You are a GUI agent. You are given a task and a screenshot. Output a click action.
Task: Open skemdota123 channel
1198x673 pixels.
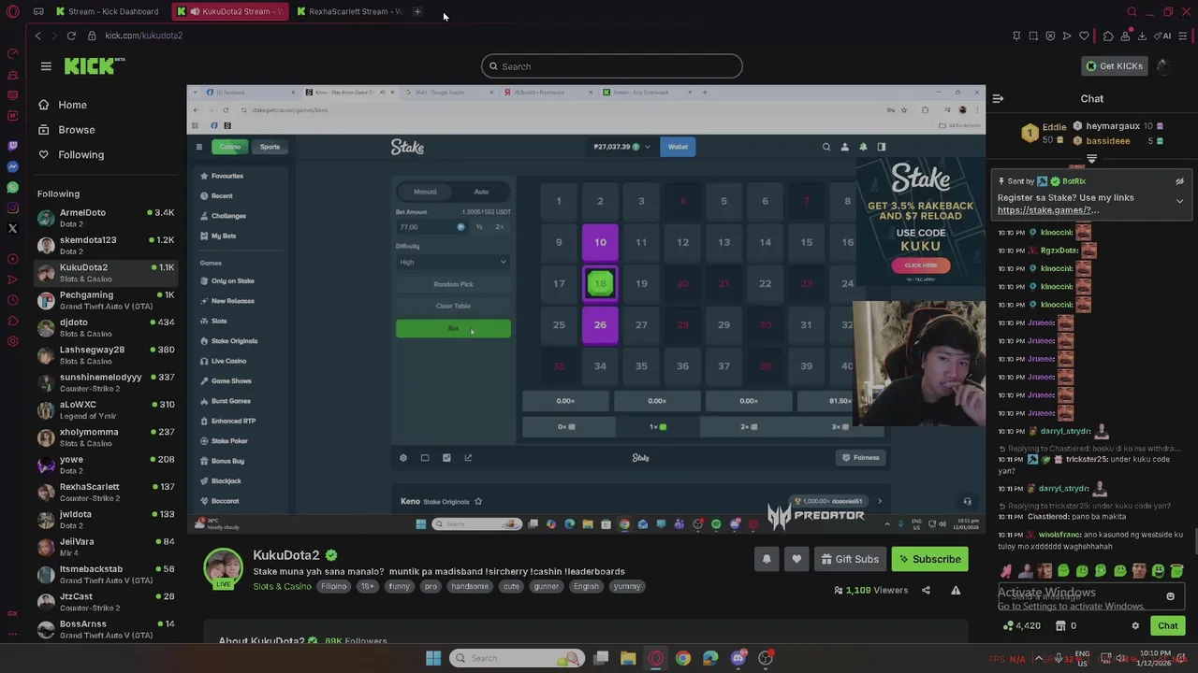(x=105, y=245)
